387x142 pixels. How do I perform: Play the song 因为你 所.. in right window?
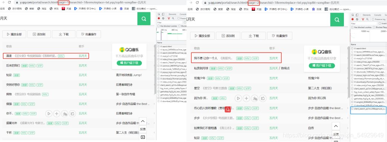click(x=238, y=98)
